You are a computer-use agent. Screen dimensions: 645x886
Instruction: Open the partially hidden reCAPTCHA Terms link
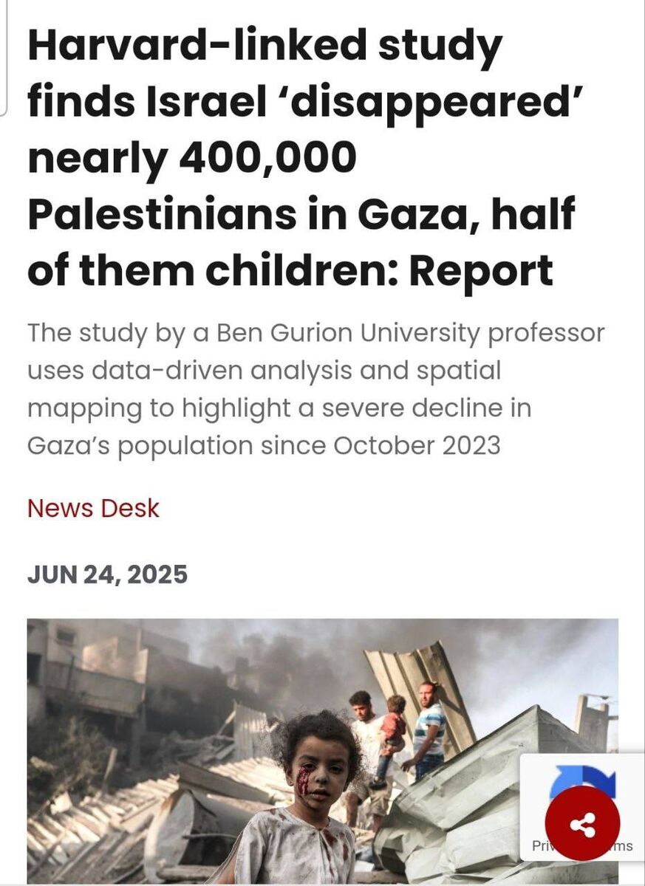click(x=623, y=846)
